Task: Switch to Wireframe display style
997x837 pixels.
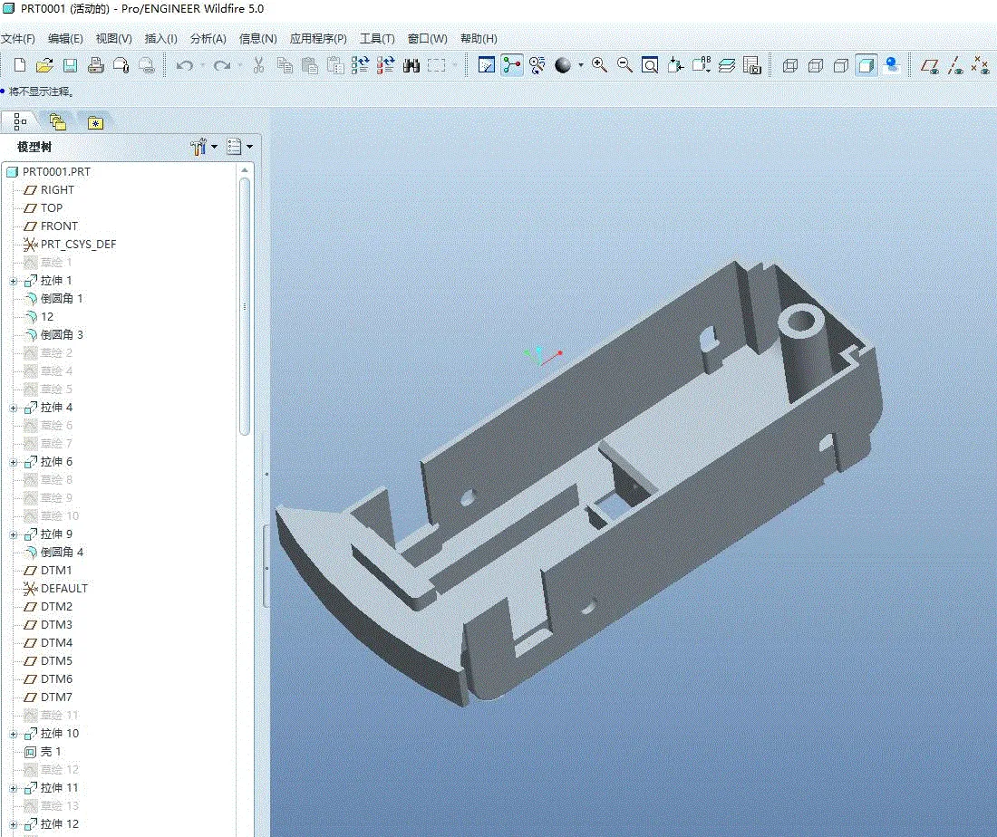Action: pos(790,65)
